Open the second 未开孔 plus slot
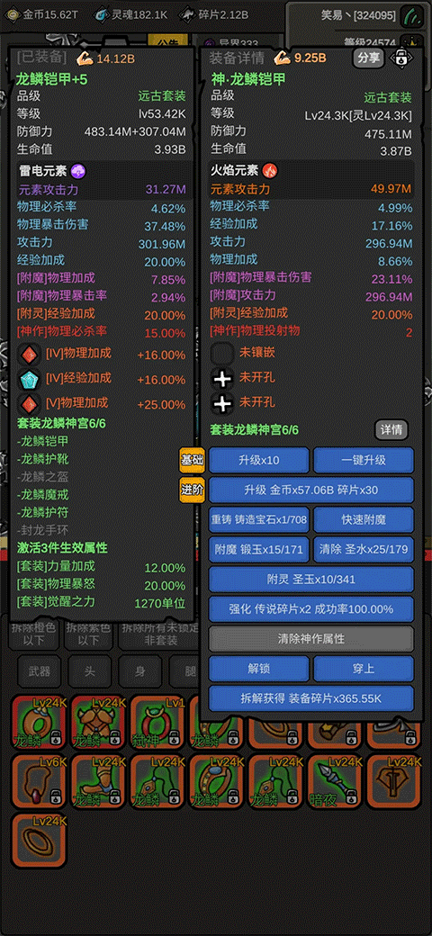 [x=222, y=403]
